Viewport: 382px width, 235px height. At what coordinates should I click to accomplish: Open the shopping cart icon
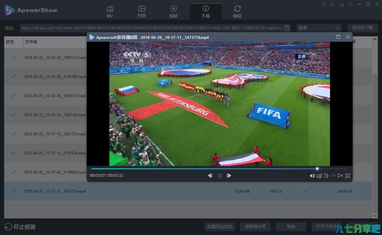click(323, 4)
